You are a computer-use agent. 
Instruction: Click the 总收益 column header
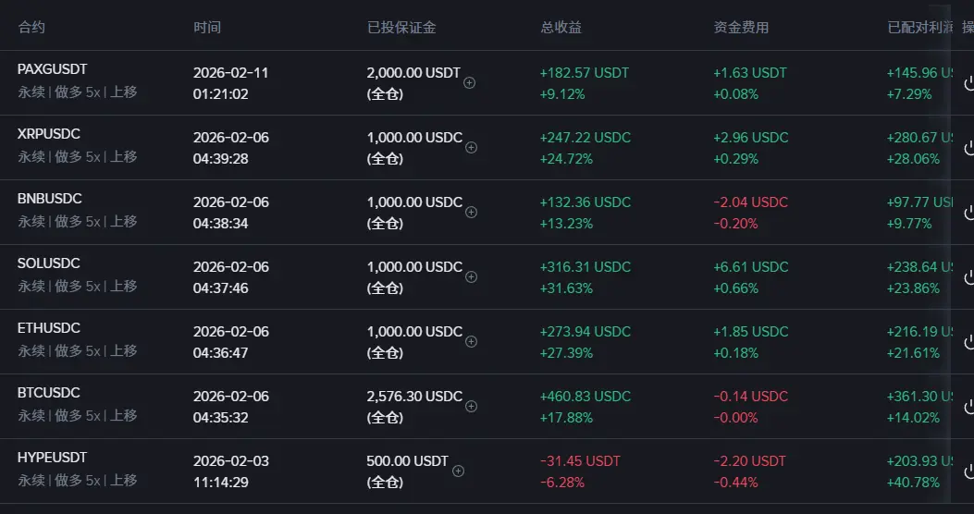(561, 28)
